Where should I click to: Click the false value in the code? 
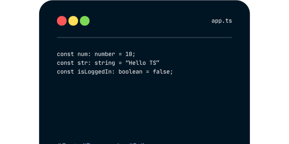point(161,72)
